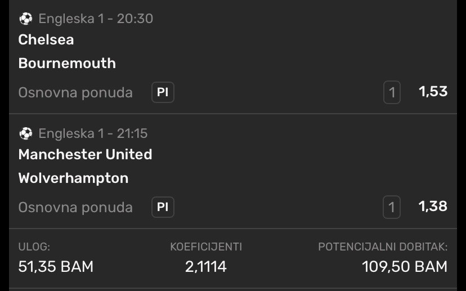Image resolution: width=466 pixels, height=291 pixels.
Task: Open the Bournemouth team name
Action: click(x=67, y=63)
